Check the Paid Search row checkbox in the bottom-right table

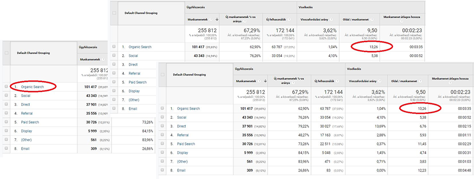[x=162, y=143]
